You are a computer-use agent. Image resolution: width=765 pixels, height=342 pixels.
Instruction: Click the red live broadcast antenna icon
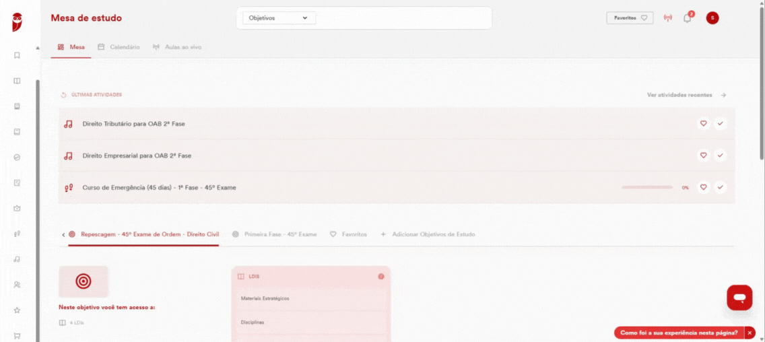click(668, 18)
